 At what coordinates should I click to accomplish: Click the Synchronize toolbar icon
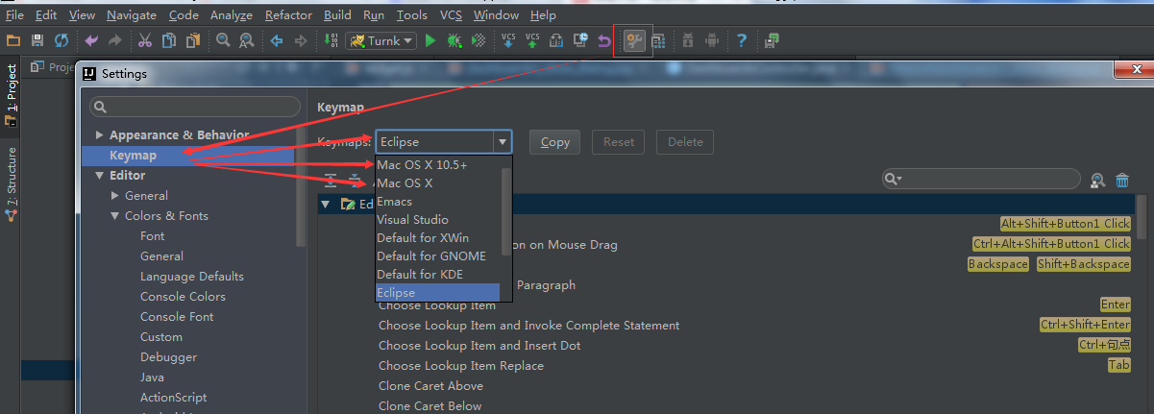pos(61,40)
